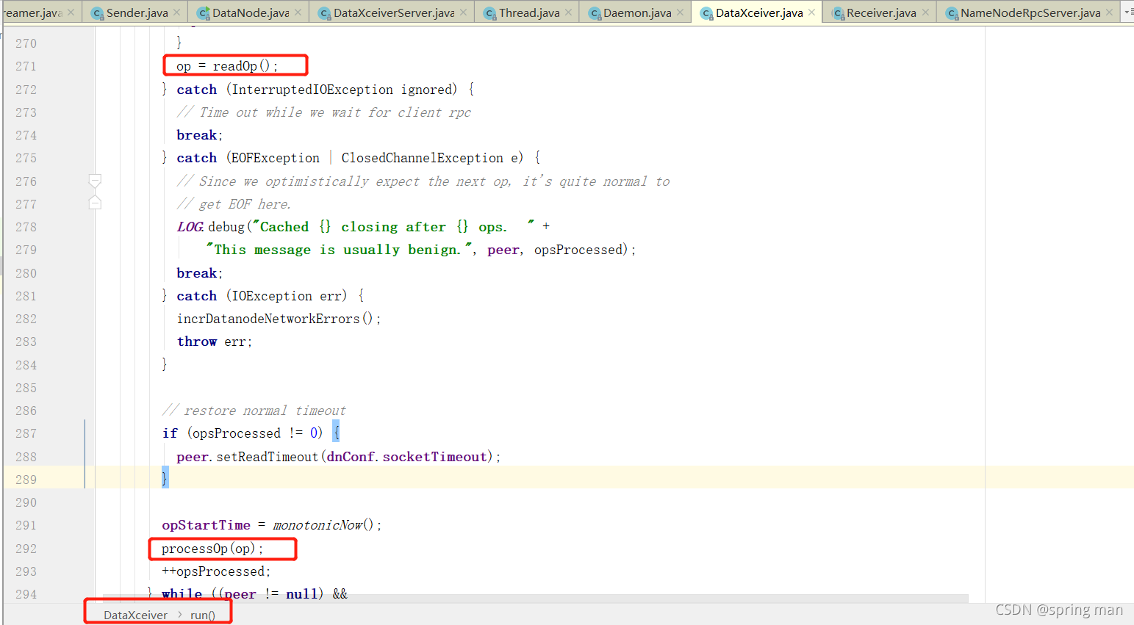Click ClosedChannelException in catch clause
The image size is (1134, 625).
[x=423, y=158]
